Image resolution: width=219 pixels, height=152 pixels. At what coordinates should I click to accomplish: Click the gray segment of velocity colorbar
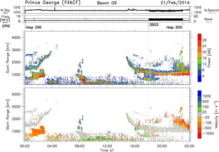coord(200,114)
